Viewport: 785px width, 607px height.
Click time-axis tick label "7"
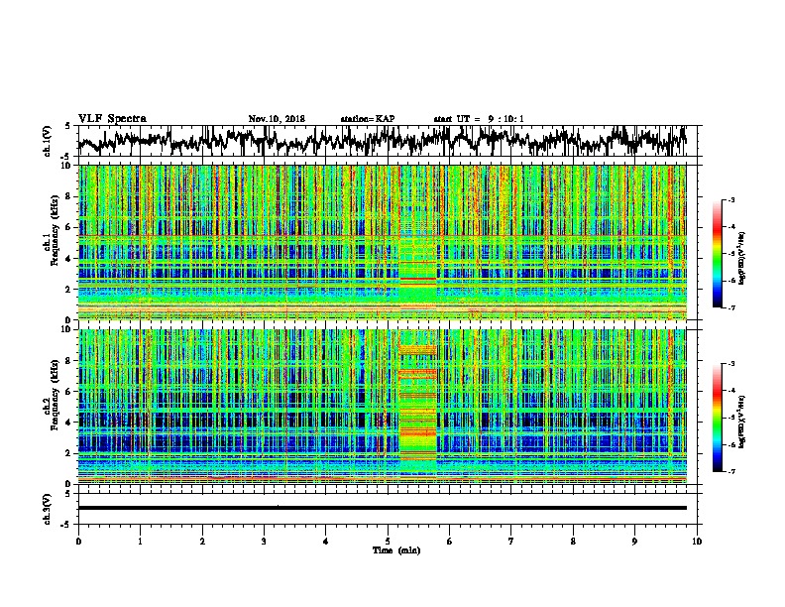point(511,542)
